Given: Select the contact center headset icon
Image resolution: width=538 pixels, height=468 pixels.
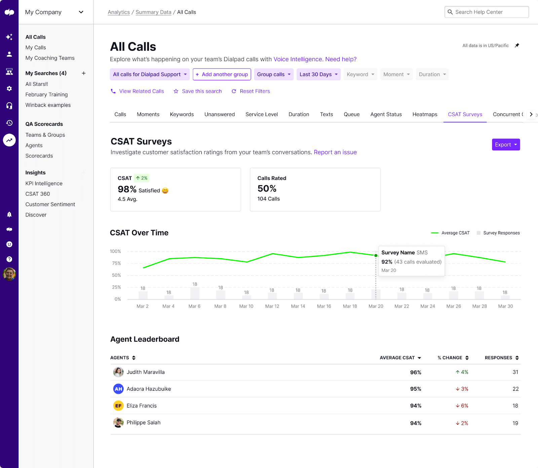Looking at the screenshot, I should (x=9, y=106).
